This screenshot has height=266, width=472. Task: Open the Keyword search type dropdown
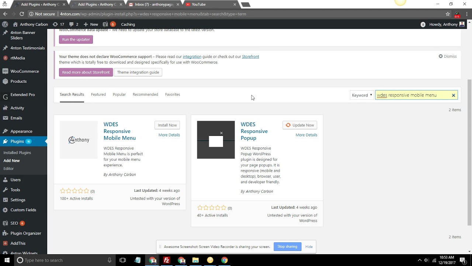362,95
